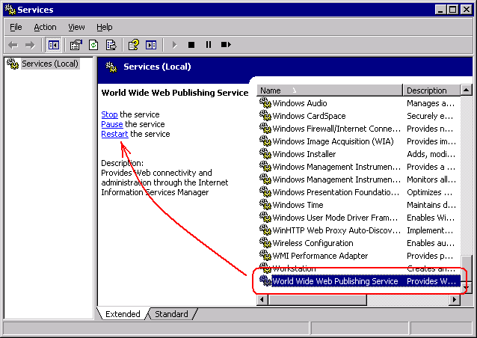Sort by the Name column header
The width and height of the screenshot is (477, 338).
pyautogui.click(x=330, y=90)
